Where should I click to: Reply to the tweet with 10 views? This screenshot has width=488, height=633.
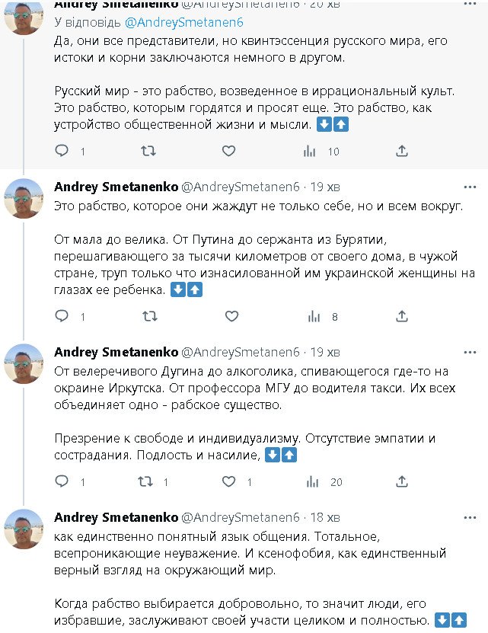(x=62, y=152)
